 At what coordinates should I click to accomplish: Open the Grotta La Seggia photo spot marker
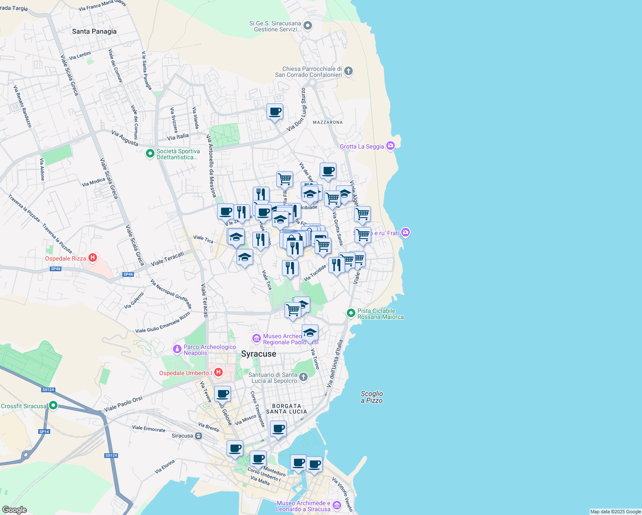[x=390, y=146]
